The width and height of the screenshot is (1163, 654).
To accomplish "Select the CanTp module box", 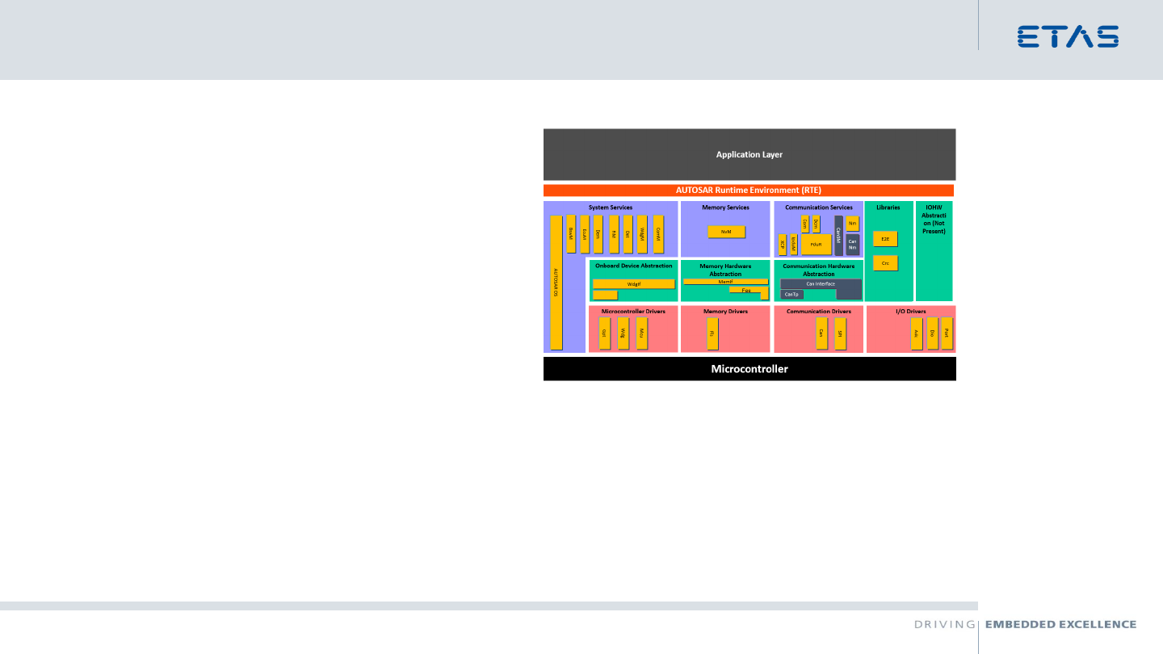I will pyautogui.click(x=791, y=295).
